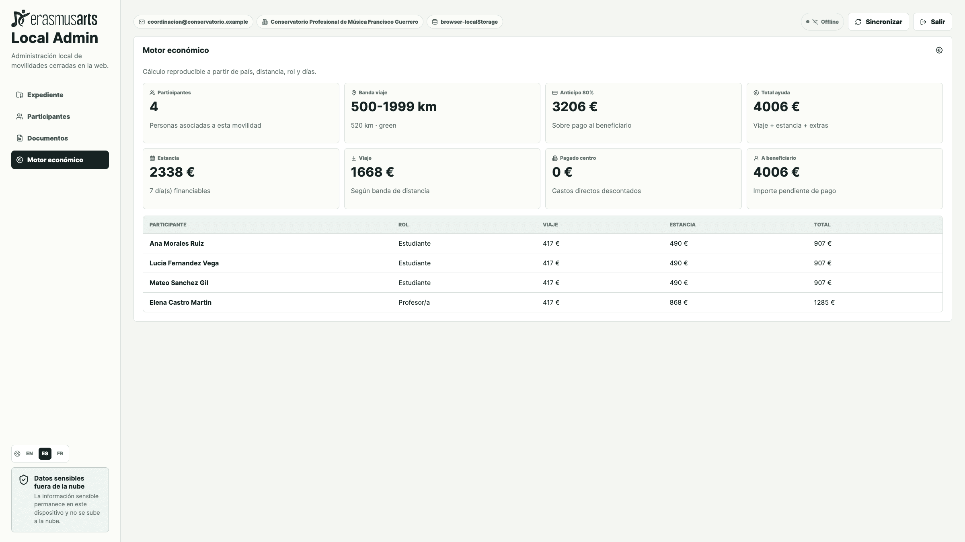
Task: Click the Elena Castro Martin row name
Action: pyautogui.click(x=181, y=302)
